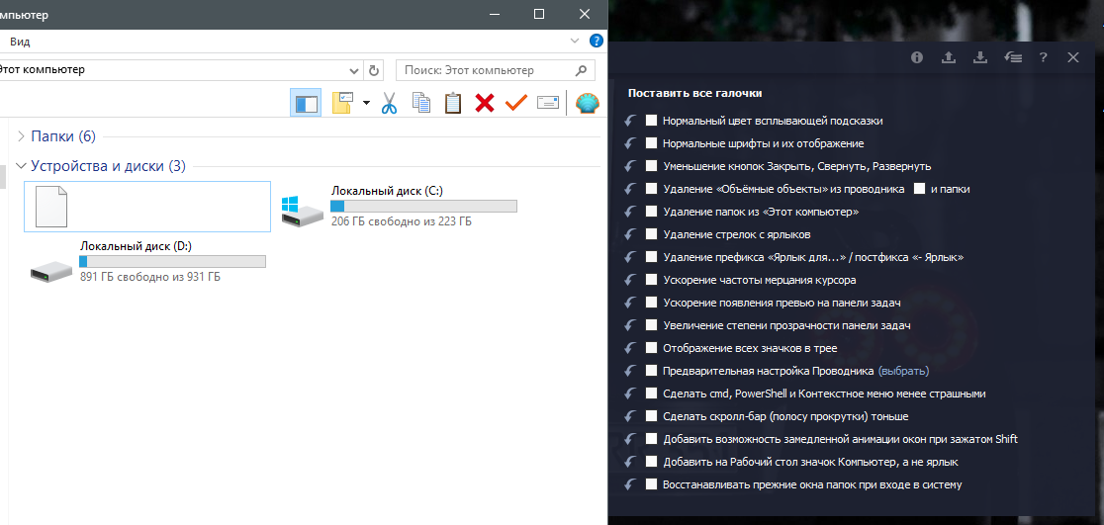This screenshot has width=1104, height=525.
Task: Click the Paste clipboard icon
Action: (x=453, y=103)
